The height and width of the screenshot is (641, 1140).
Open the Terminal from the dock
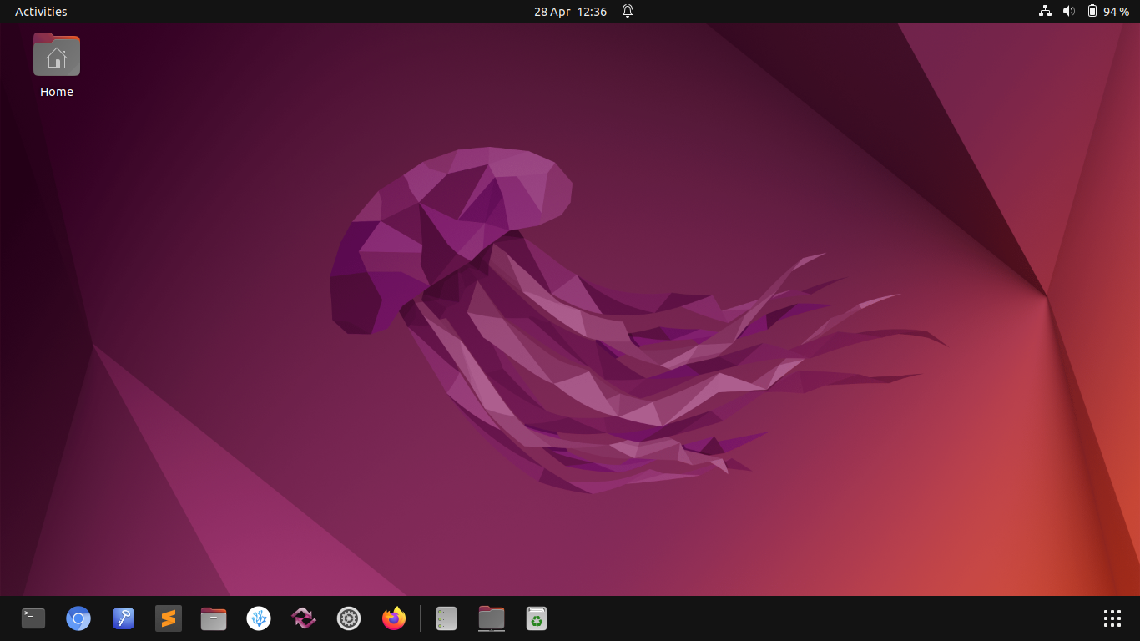(x=33, y=618)
